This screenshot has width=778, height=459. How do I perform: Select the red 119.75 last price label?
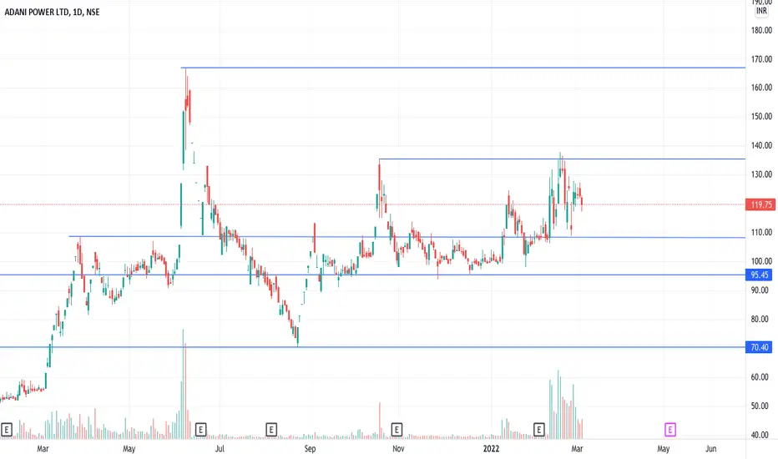760,204
